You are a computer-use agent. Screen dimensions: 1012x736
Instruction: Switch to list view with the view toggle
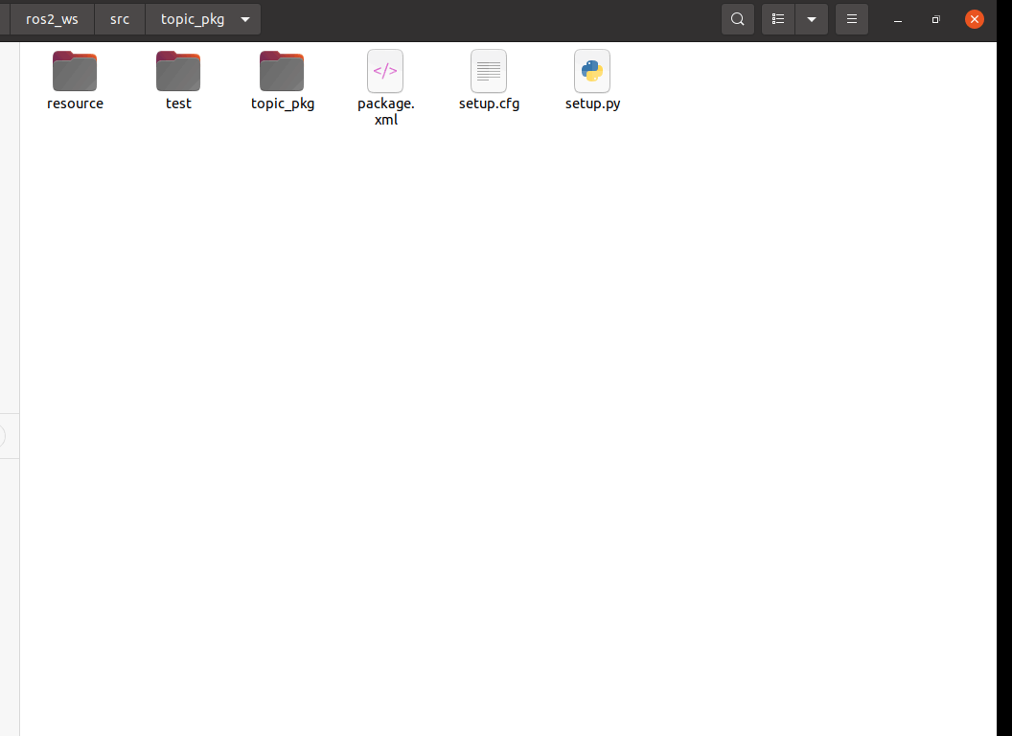point(778,19)
